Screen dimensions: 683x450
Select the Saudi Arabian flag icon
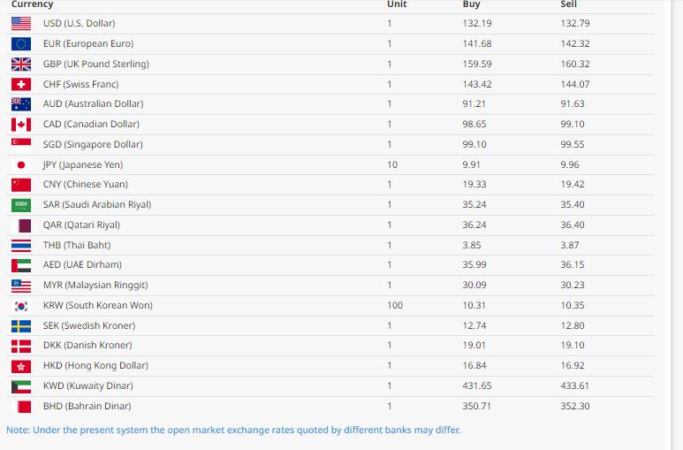coord(21,204)
